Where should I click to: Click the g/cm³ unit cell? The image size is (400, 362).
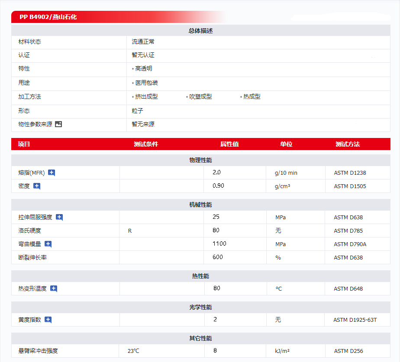282,186
